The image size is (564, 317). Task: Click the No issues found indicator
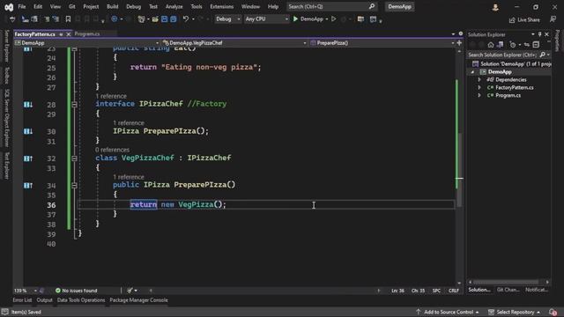77,291
